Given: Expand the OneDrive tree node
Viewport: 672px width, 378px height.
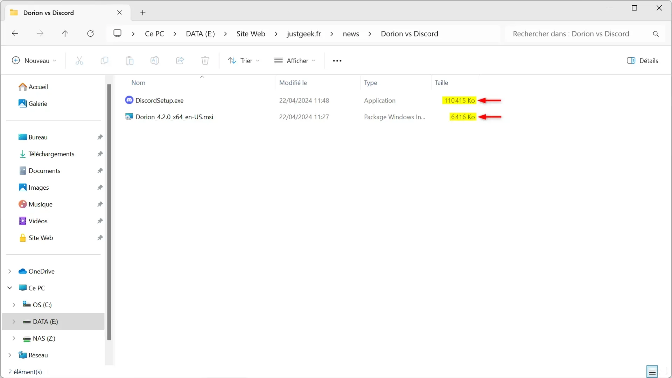Looking at the screenshot, I should (x=10, y=271).
